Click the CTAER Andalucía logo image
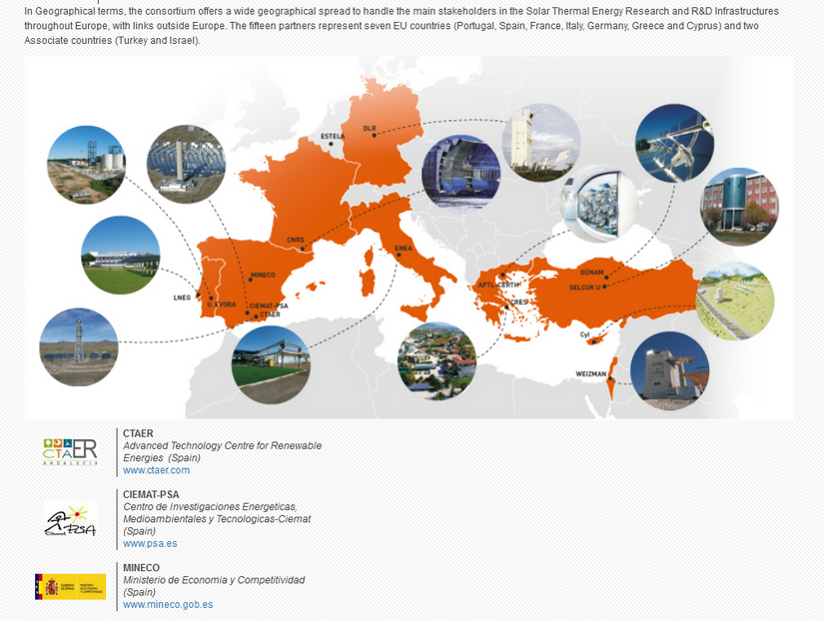 click(x=70, y=450)
